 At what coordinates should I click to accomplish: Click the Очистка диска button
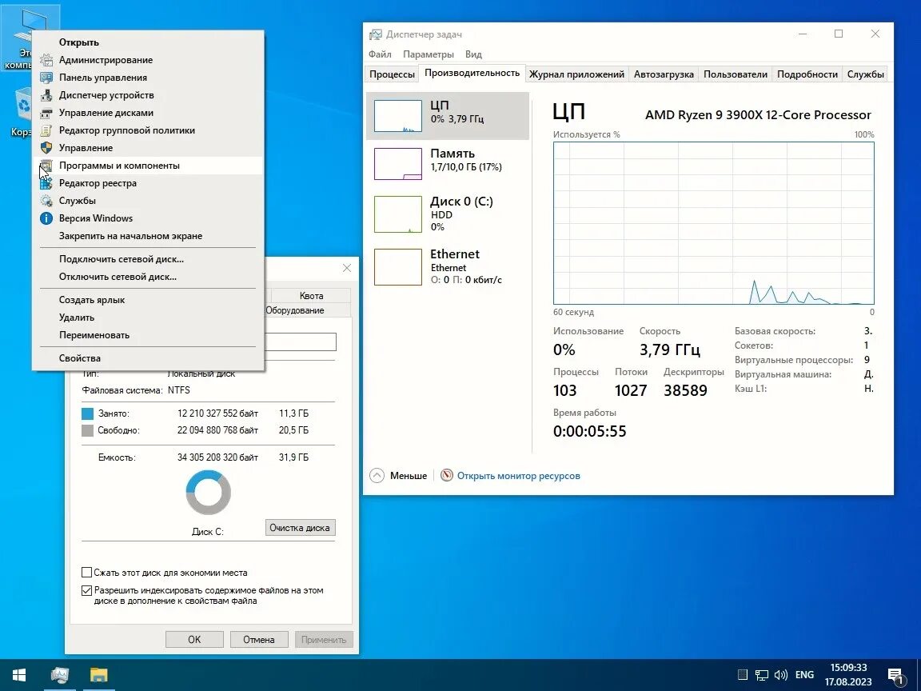tap(300, 528)
